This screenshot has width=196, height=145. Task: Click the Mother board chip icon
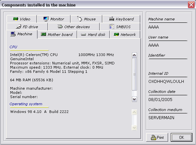pyautogui.click(x=43, y=34)
